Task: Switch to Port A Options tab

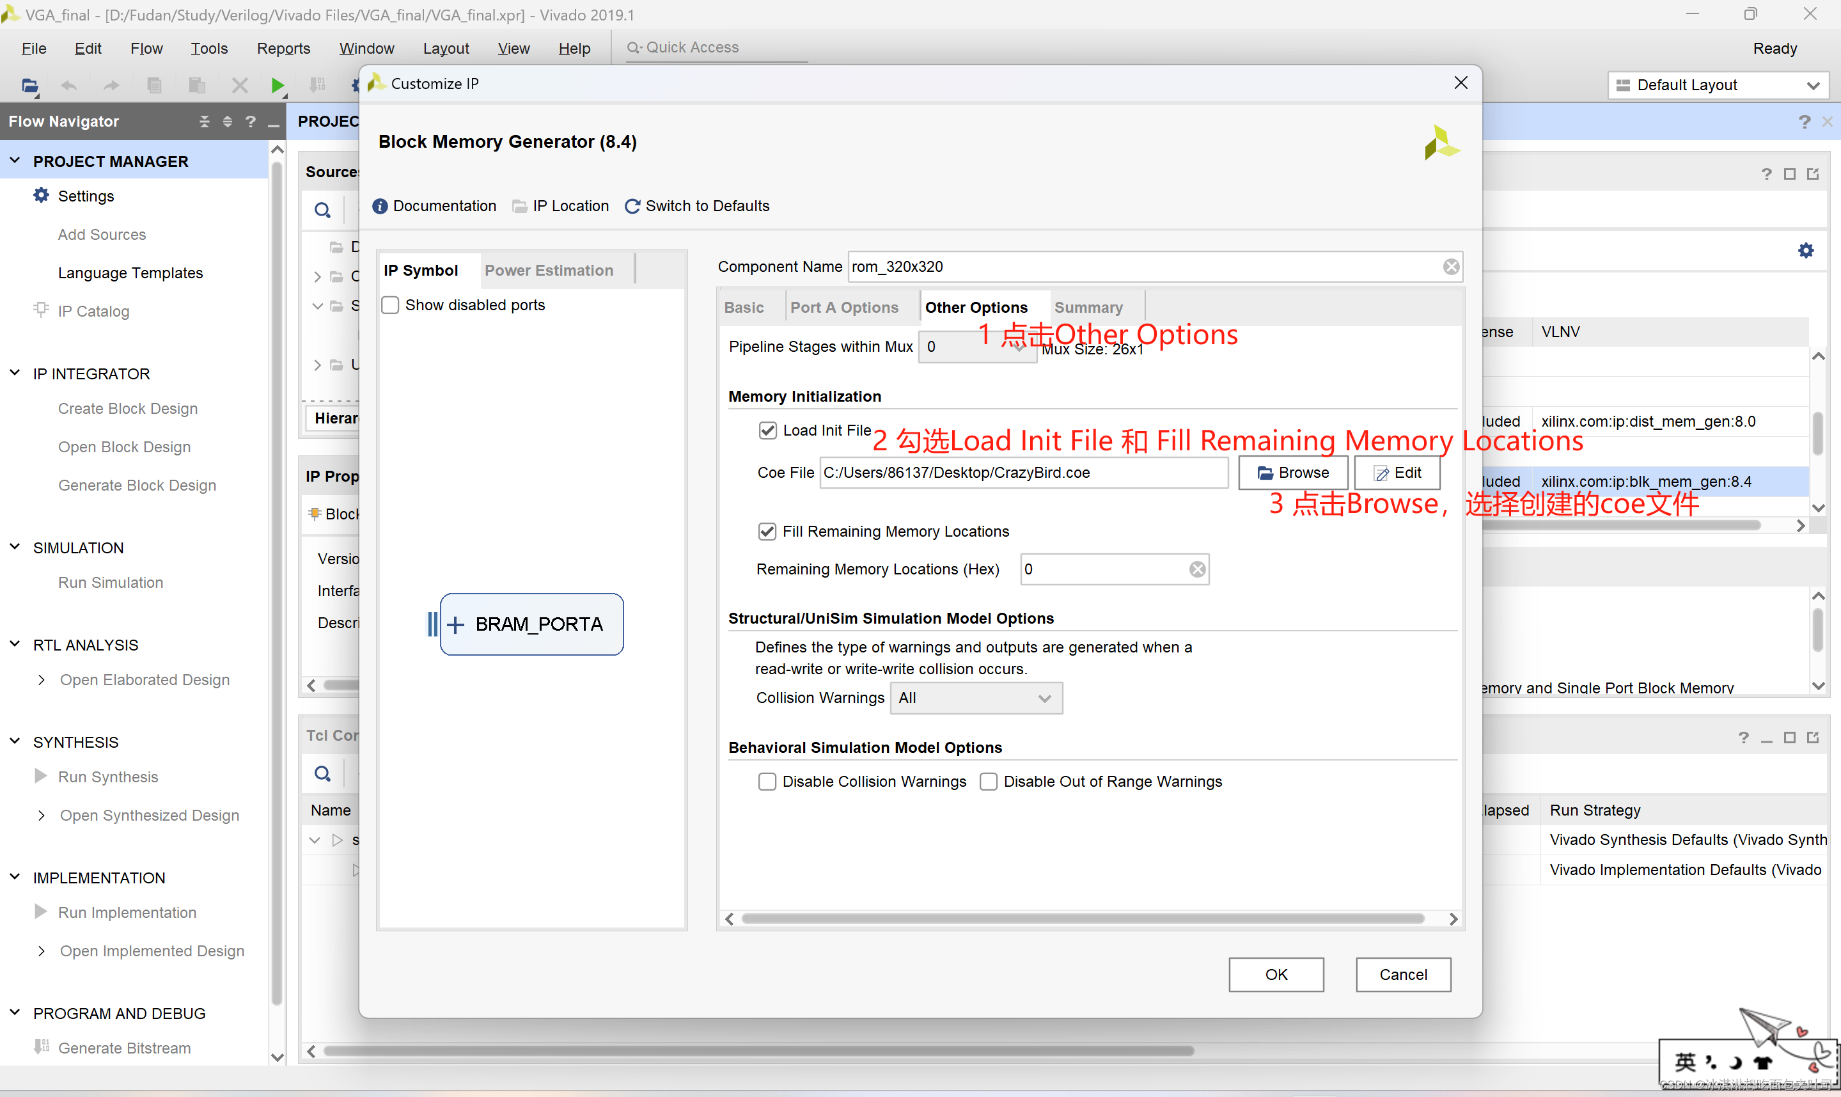Action: pos(845,308)
